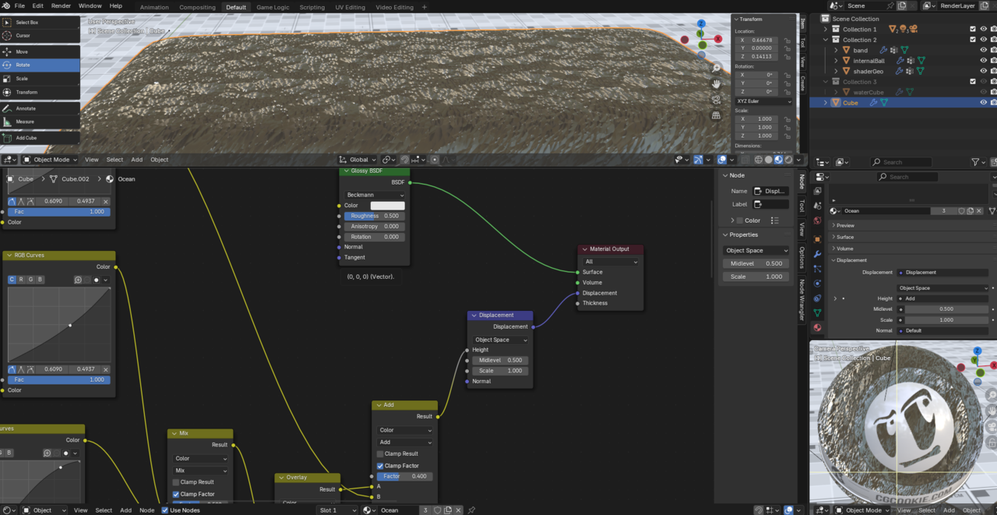
Task: Enable Clamp Result on the Add node
Action: coord(380,453)
